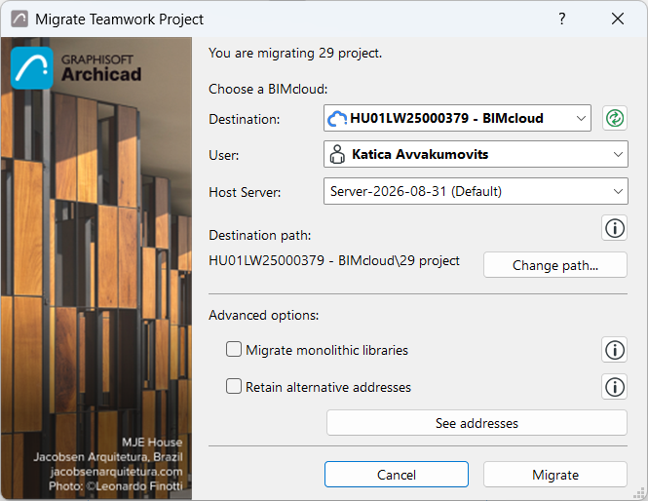Click the Cancel button
Image resolution: width=648 pixels, height=501 pixels.
pos(397,475)
